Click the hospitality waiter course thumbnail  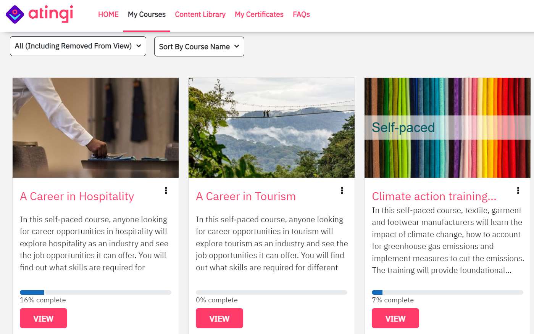click(x=95, y=128)
